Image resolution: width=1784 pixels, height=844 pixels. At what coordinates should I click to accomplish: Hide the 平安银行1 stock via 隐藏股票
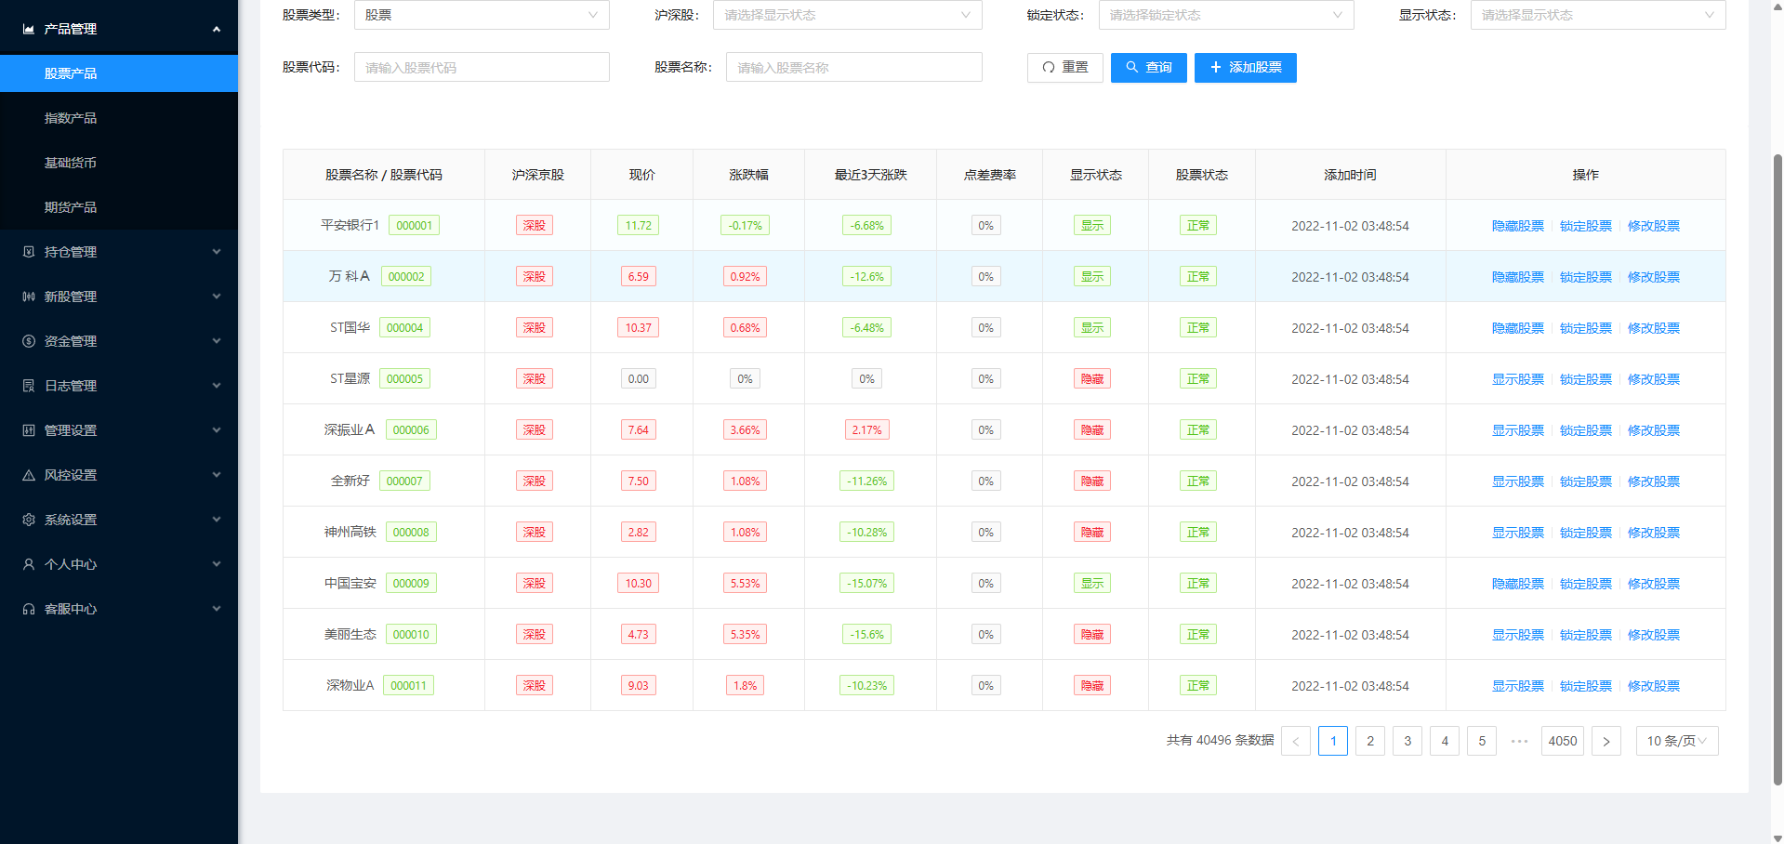[1517, 226]
